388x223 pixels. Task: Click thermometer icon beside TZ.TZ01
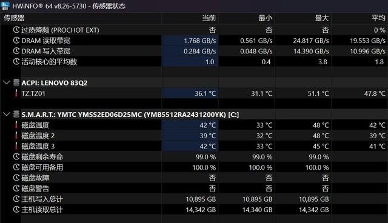pos(16,93)
